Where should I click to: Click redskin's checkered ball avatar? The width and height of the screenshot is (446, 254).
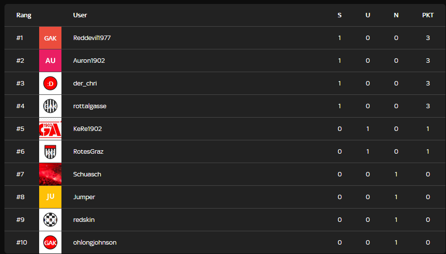[50, 220]
